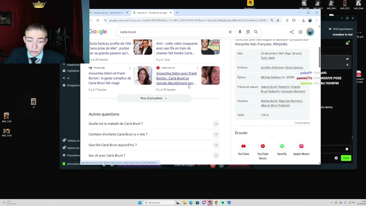Open the 'Turin, Italie' link
This screenshot has width=366, height=206.
tap(268, 58)
